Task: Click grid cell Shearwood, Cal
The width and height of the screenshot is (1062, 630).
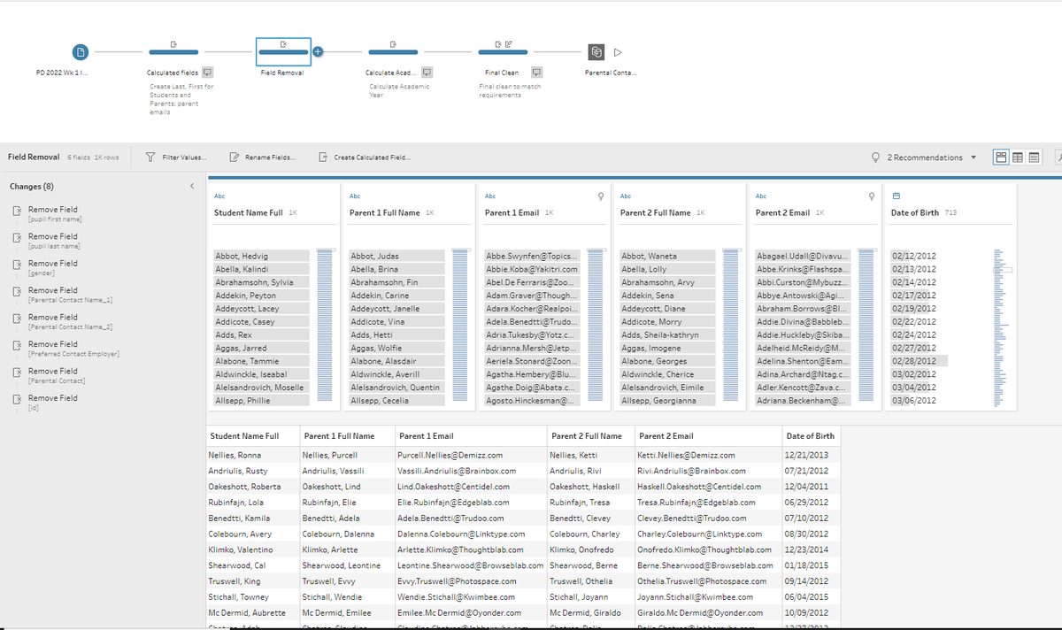Action: [252, 565]
